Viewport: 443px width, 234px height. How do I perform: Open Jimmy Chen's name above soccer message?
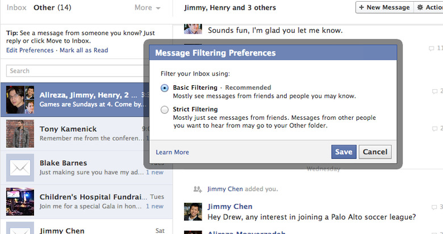[229, 207]
